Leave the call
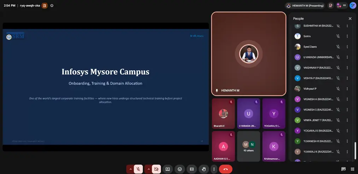Viewport: 358px width, 174px height. click(x=225, y=169)
